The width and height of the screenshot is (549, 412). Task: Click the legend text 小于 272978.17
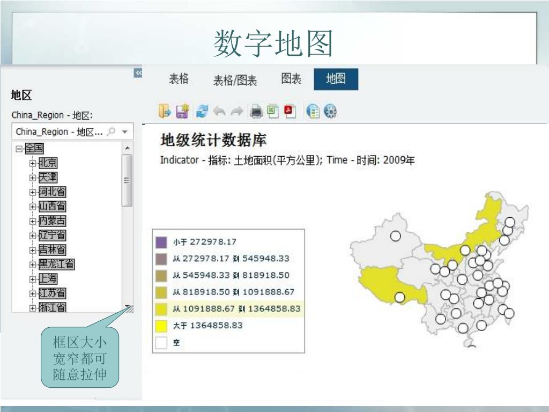coord(204,242)
